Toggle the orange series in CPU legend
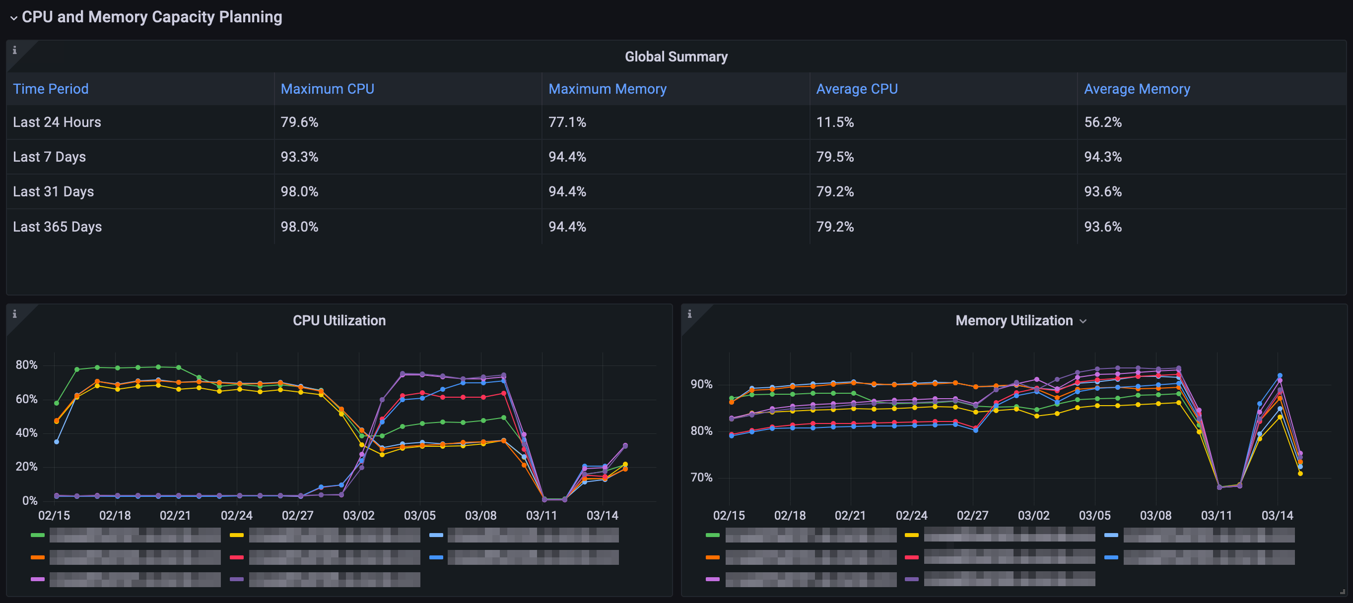This screenshot has width=1353, height=603. point(135,557)
